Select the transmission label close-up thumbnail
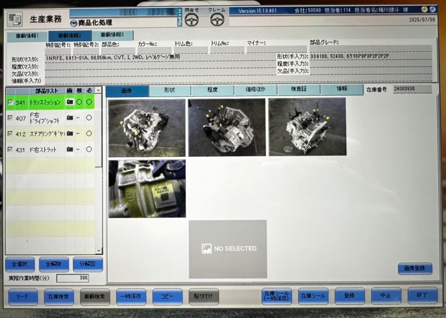The image size is (446, 318). (147, 189)
